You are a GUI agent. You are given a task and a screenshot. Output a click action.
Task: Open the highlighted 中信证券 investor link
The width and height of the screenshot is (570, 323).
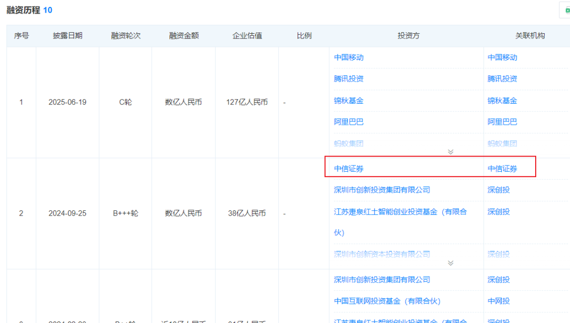coord(348,169)
